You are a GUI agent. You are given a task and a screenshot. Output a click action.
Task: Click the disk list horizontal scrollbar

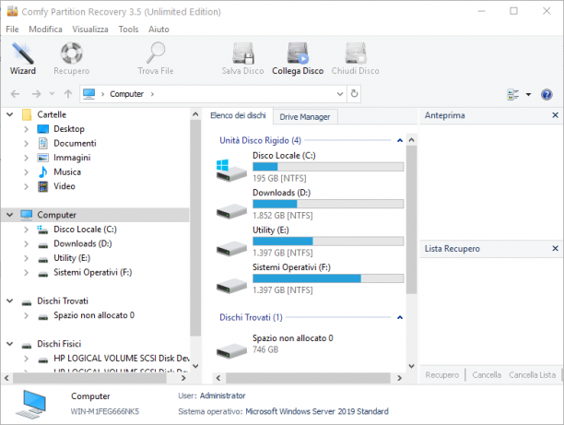tap(308, 378)
